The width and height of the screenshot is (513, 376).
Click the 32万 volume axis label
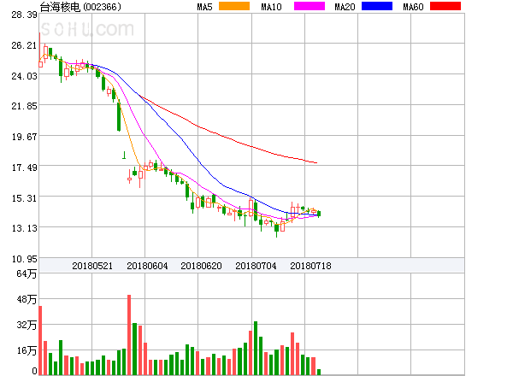coord(27,325)
